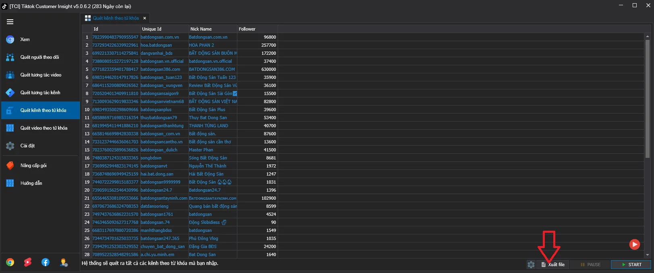Select the Unique Id hoa.batdongsan
Image resolution: width=654 pixels, height=273 pixels.
coord(164,45)
